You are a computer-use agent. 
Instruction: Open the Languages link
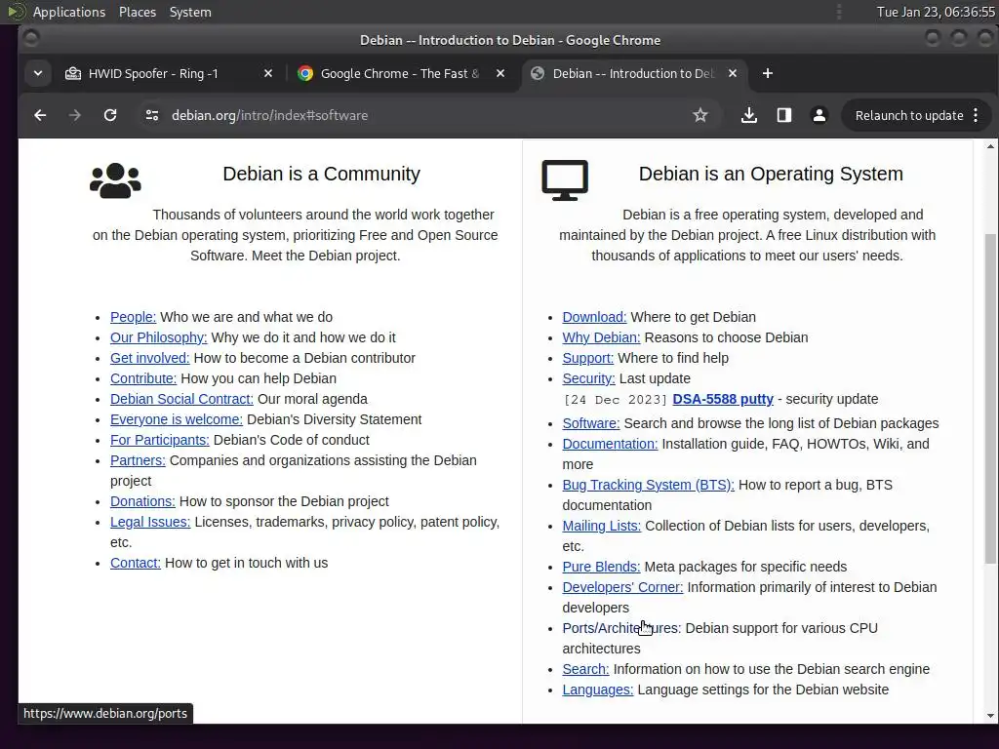pyautogui.click(x=598, y=690)
